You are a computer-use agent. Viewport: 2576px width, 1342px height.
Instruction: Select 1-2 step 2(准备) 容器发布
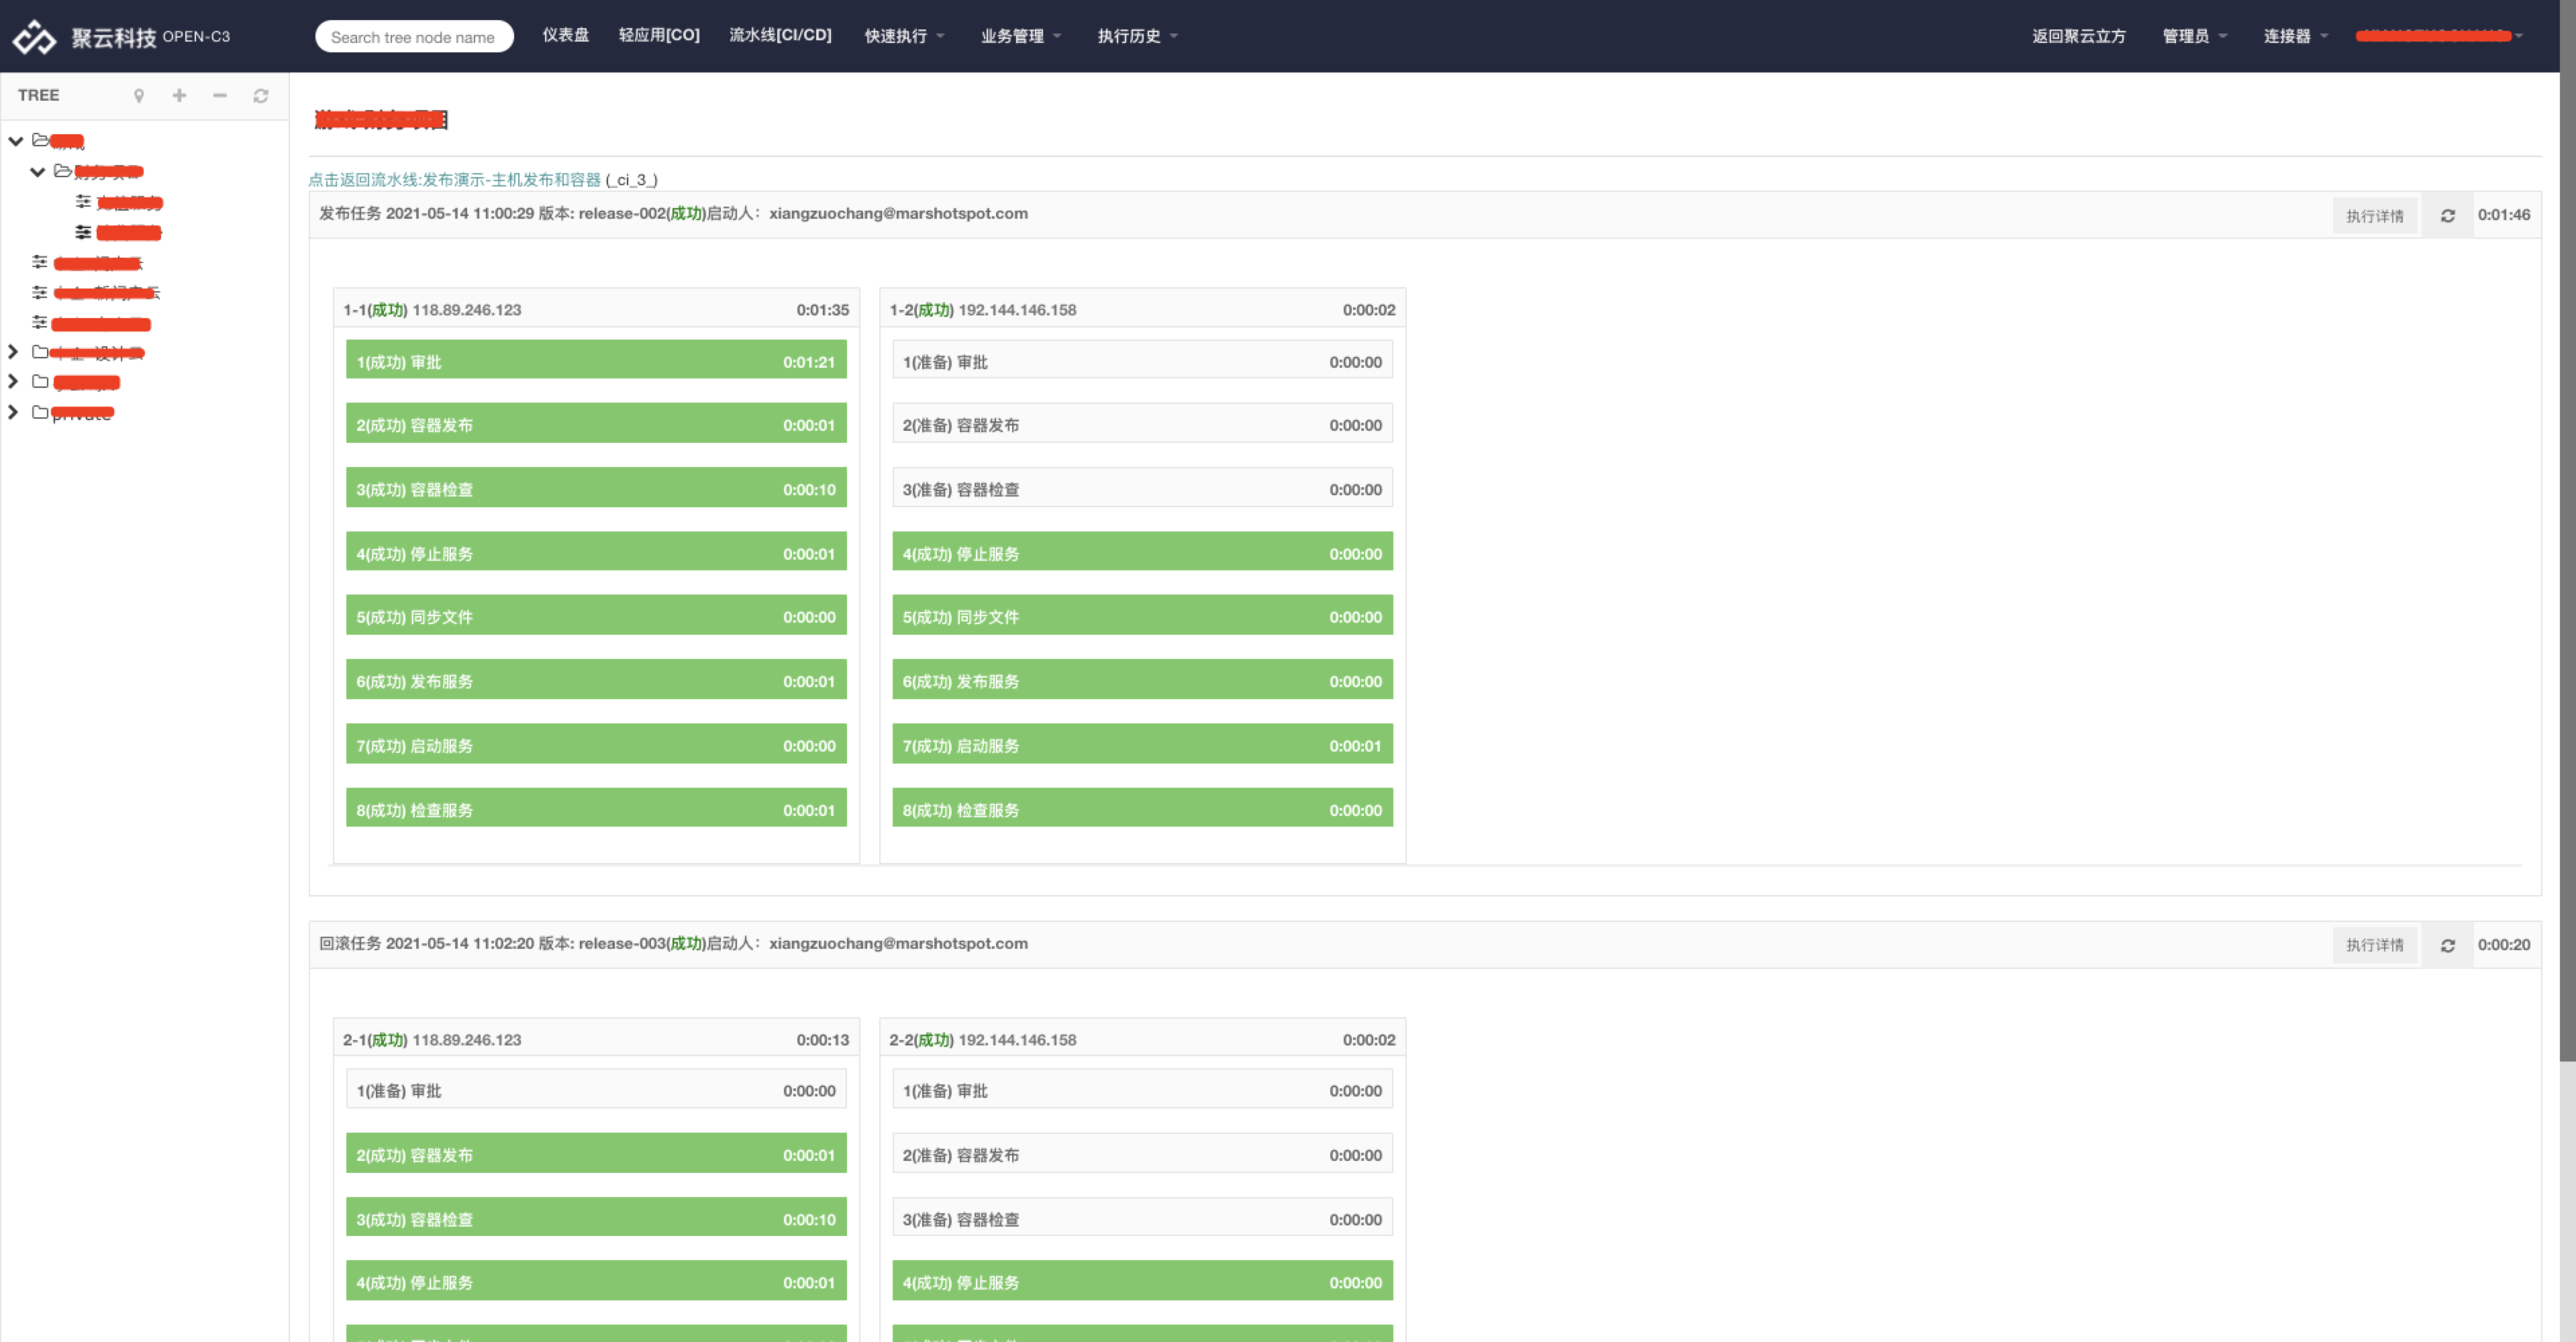pyautogui.click(x=1142, y=424)
